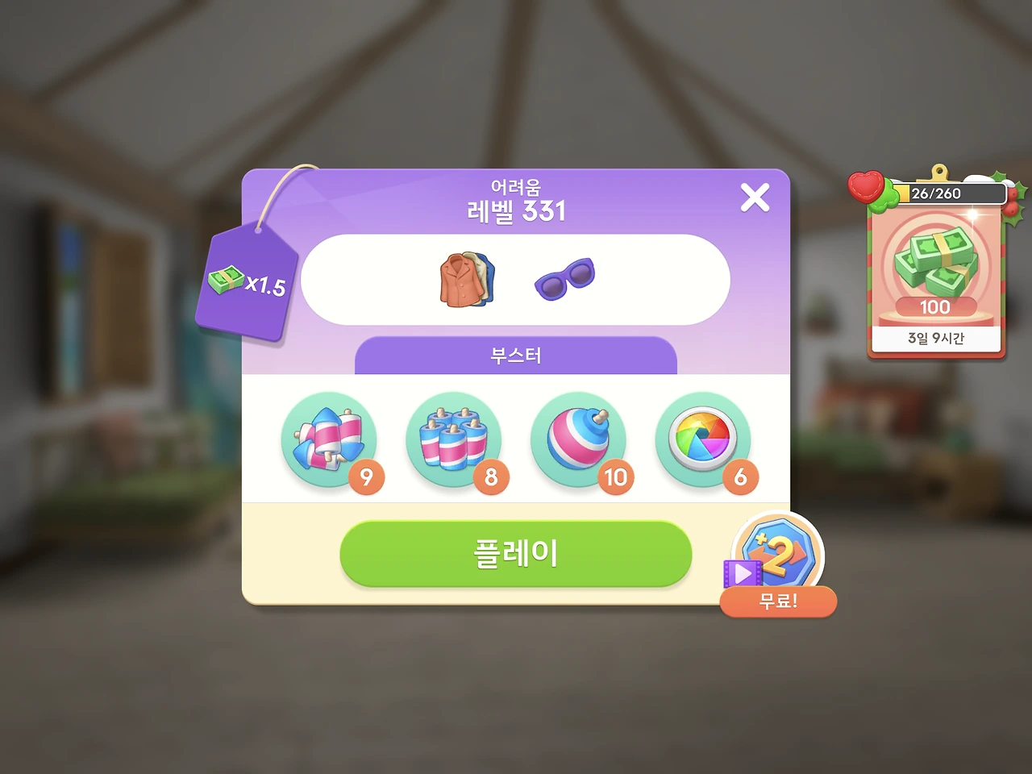
Task: Select the firecracker rocket booster
Action: pyautogui.click(x=329, y=440)
